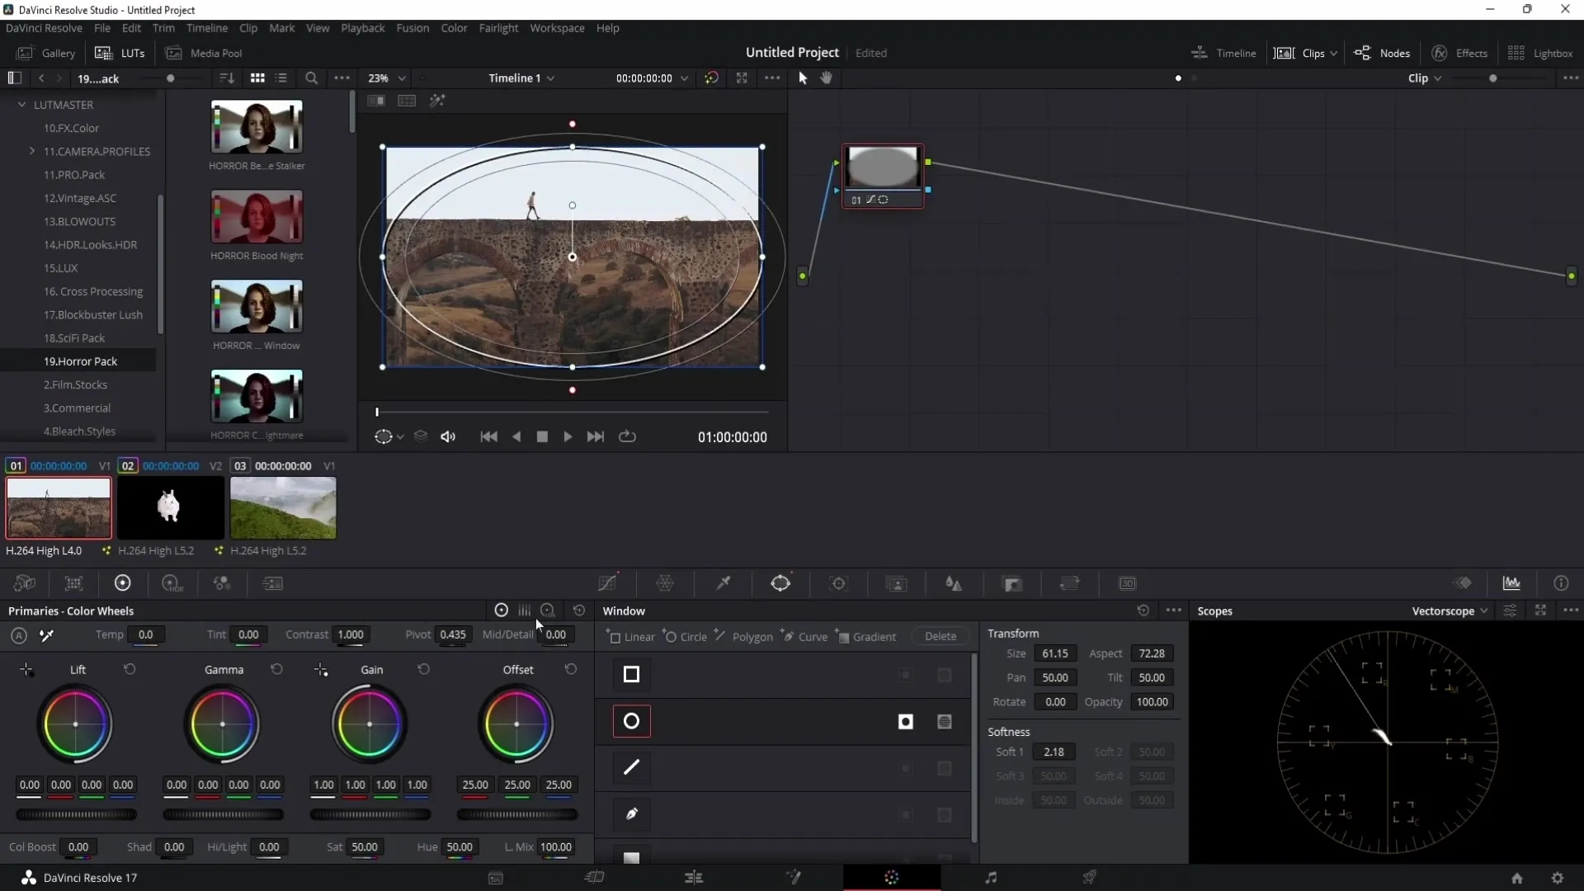This screenshot has height=891, width=1584.
Task: Click the Delete window button
Action: click(x=940, y=636)
